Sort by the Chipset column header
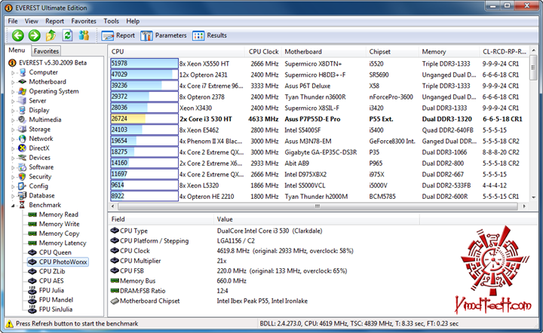The image size is (543, 333). [x=392, y=51]
